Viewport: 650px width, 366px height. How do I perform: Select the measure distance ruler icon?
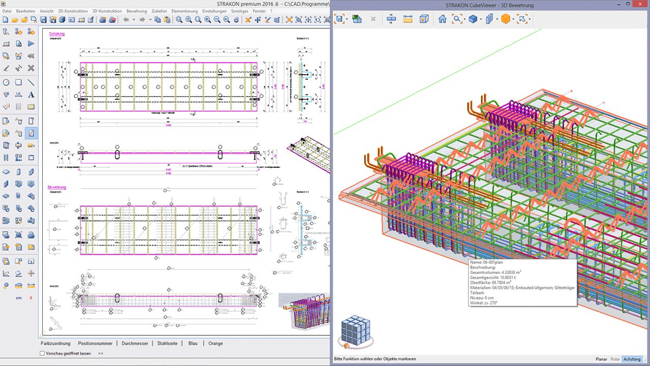(x=408, y=19)
